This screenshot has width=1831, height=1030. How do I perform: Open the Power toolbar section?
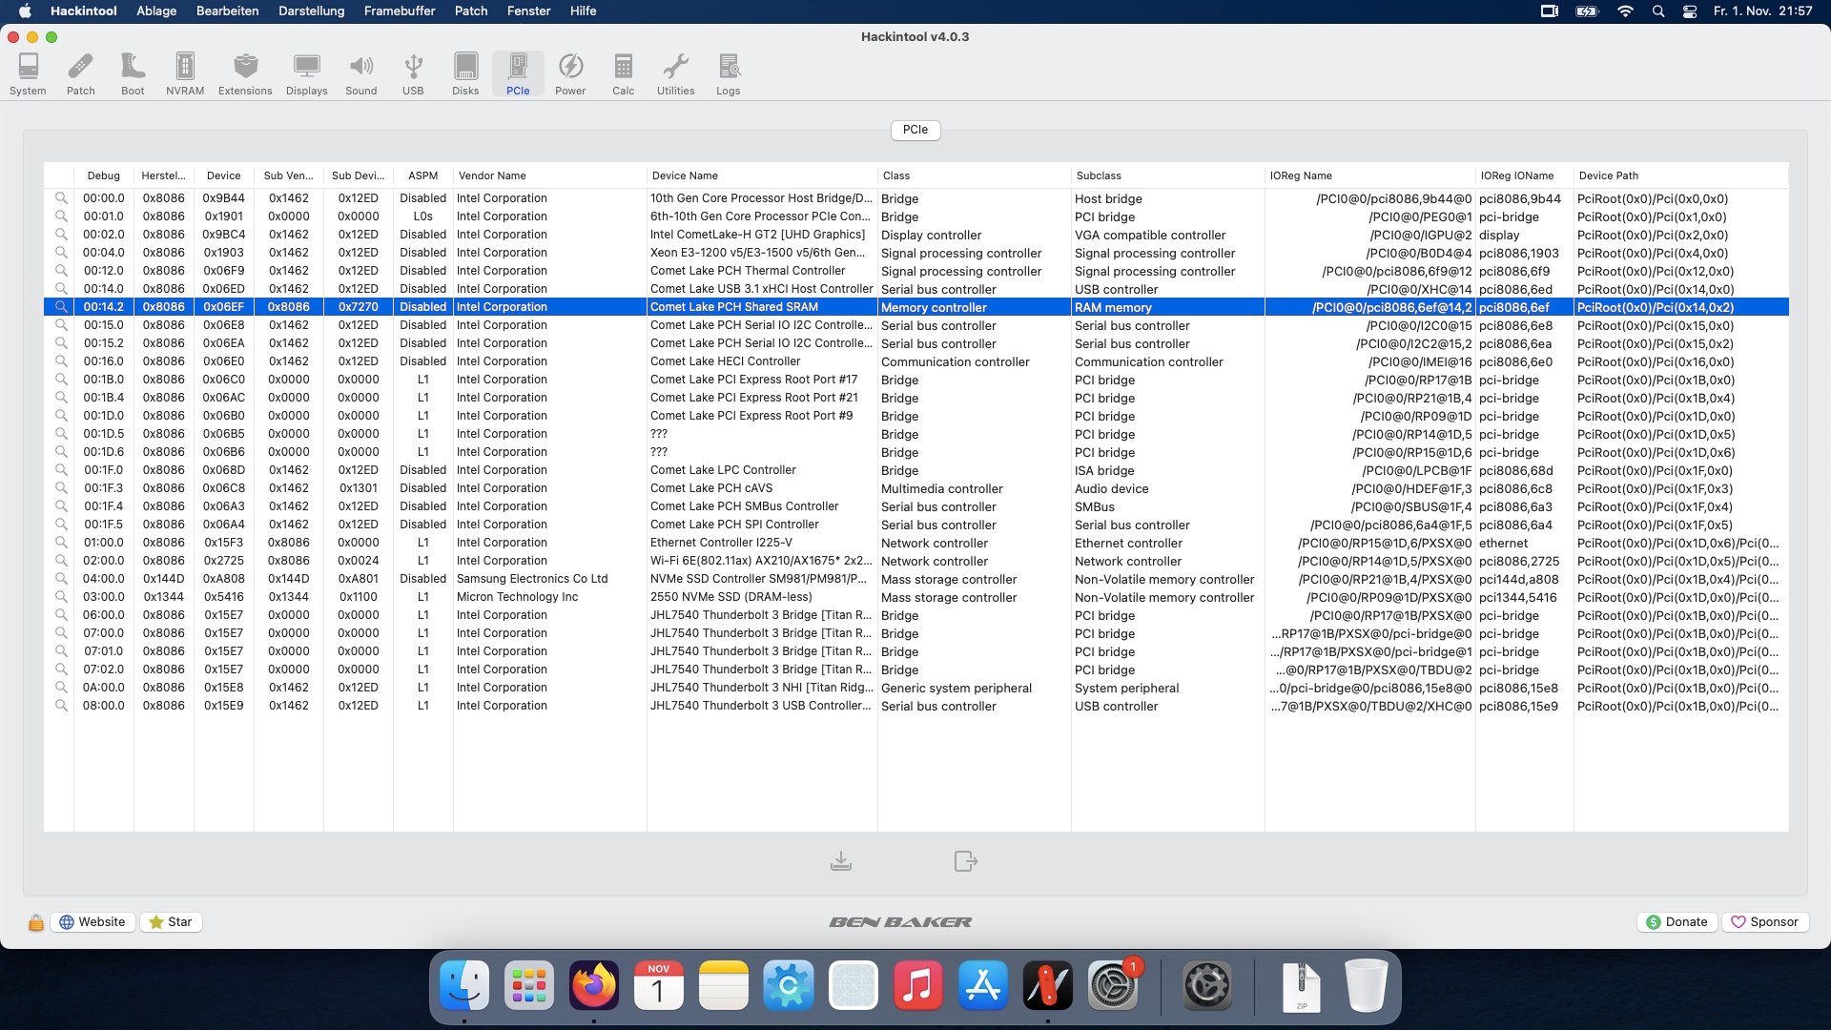(x=570, y=73)
